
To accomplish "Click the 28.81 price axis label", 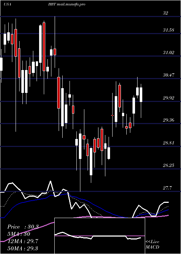I will 168,143.
